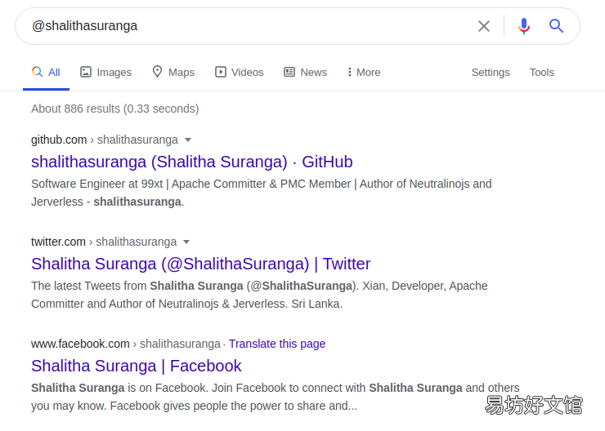Expand the arrow next to the twitter.com result URL
The image size is (605, 431).
pyautogui.click(x=186, y=242)
